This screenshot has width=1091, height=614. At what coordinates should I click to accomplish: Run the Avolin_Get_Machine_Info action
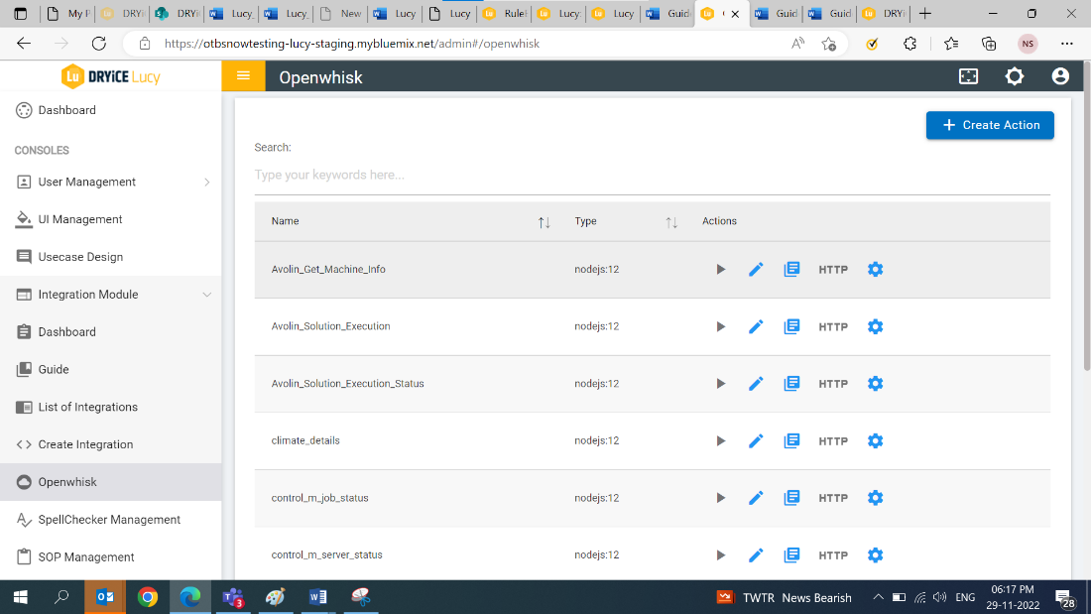(x=721, y=270)
